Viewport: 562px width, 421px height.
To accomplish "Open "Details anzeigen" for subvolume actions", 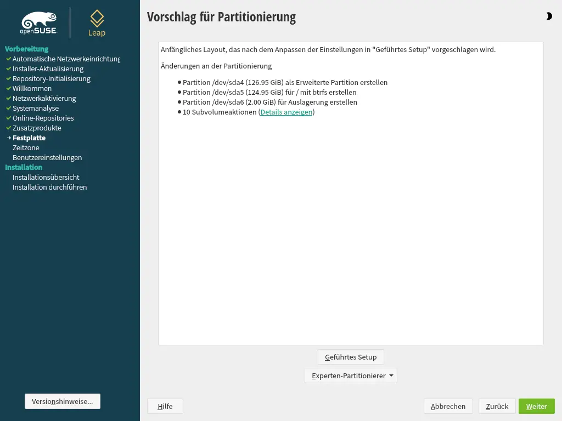I will pos(286,112).
